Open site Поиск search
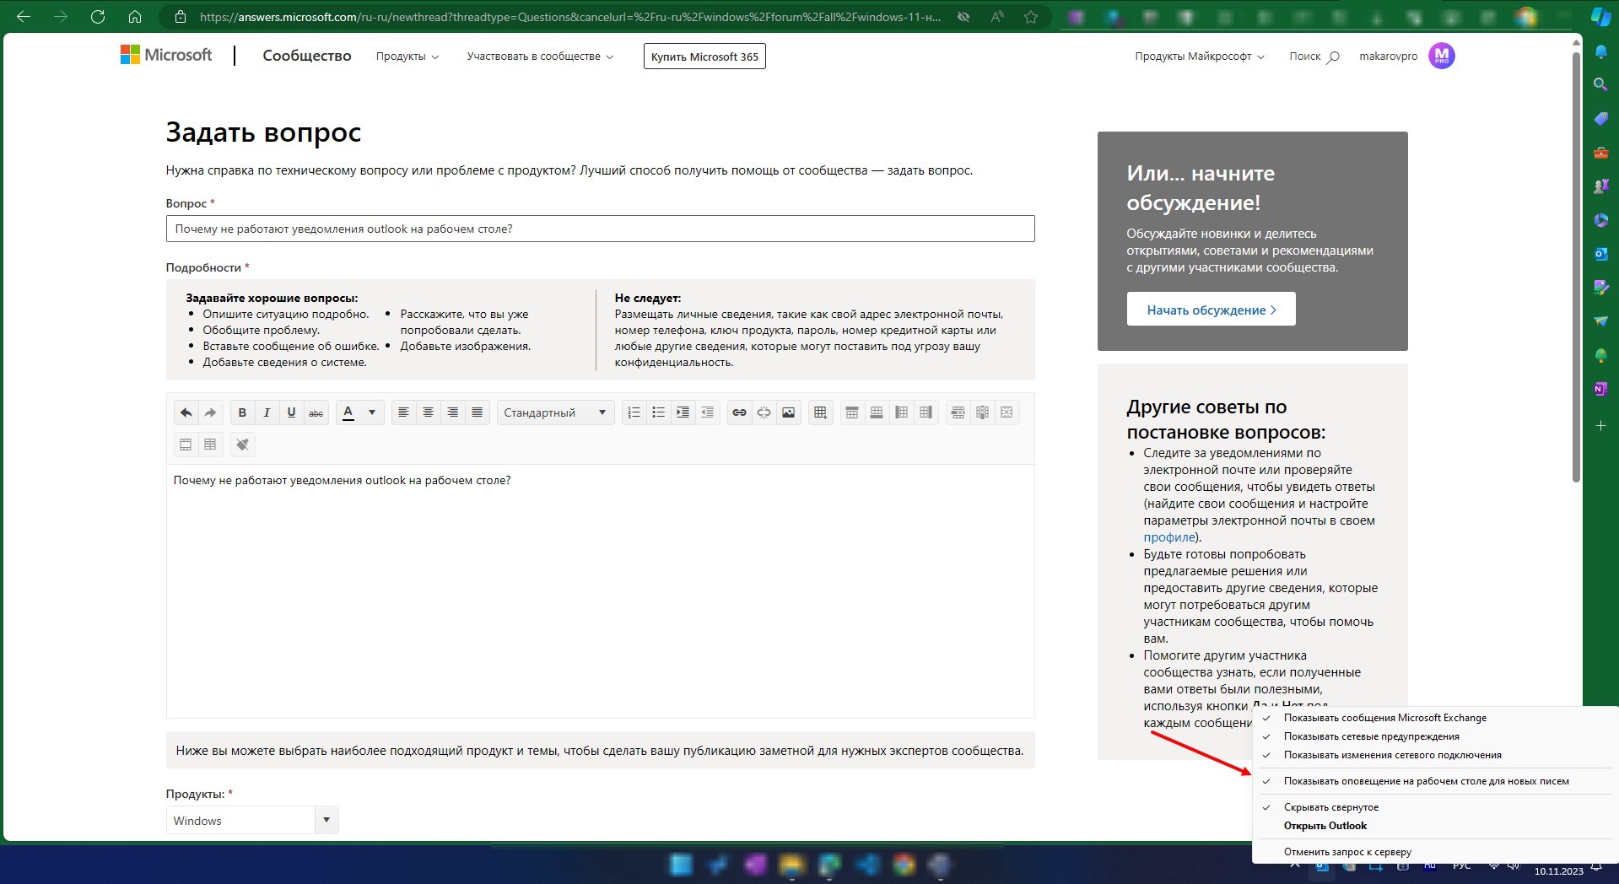This screenshot has width=1619, height=884. pyautogui.click(x=1314, y=57)
